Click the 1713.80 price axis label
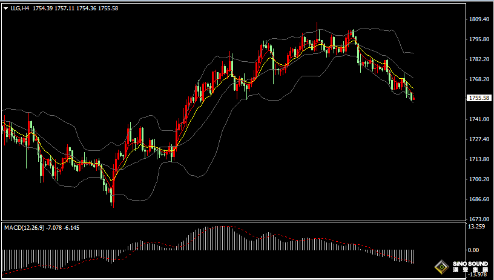The image size is (494, 280). pos(479,159)
